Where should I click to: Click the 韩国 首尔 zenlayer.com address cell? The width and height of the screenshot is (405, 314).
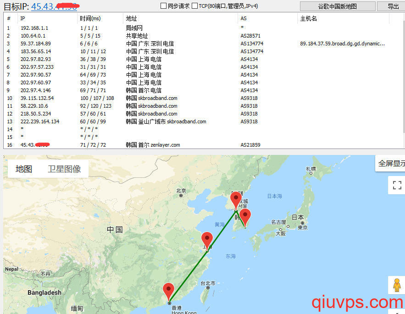[x=153, y=145]
